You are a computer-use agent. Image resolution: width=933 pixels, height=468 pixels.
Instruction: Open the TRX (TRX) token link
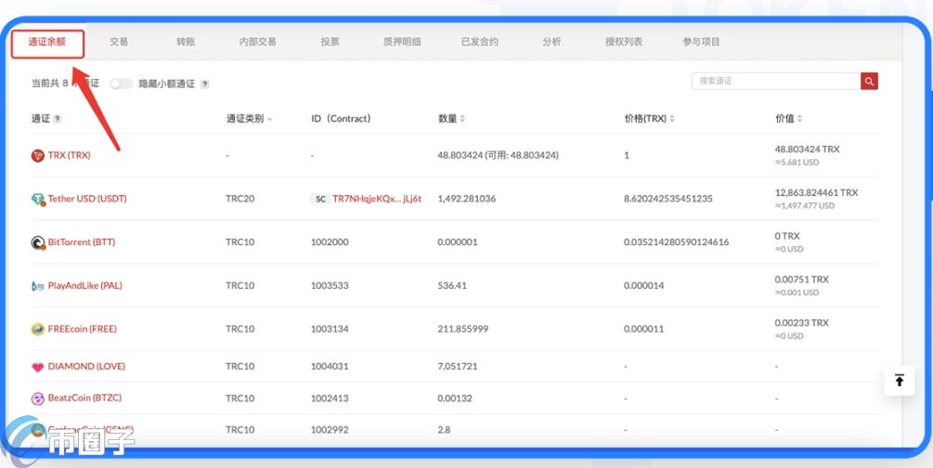69,155
